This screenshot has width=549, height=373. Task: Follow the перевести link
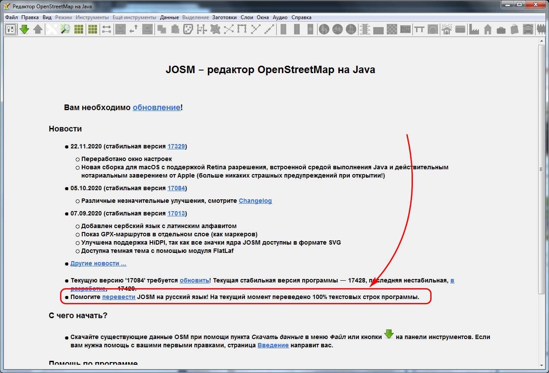tap(119, 297)
